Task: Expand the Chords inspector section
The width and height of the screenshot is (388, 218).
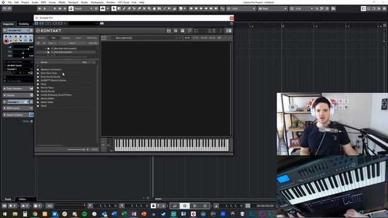Action: pos(4,95)
